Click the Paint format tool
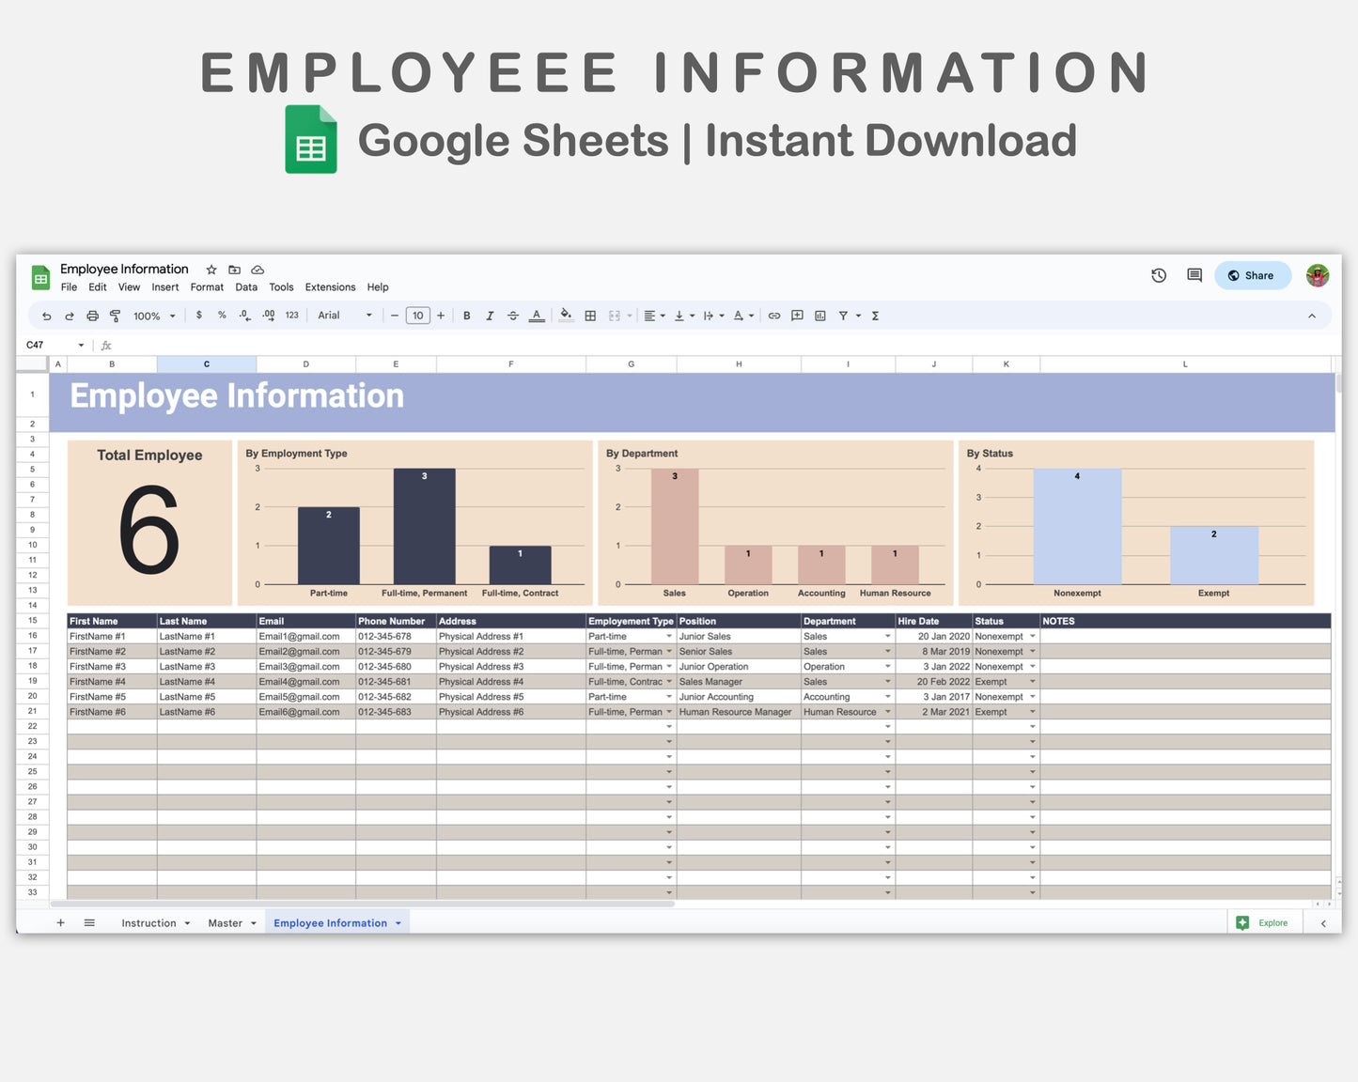This screenshot has width=1358, height=1082. point(115,316)
